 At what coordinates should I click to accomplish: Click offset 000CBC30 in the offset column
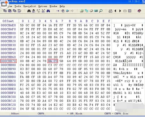tap(8, 109)
